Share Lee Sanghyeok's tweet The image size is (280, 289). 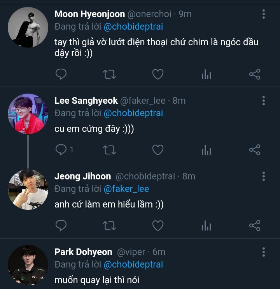[x=254, y=150]
